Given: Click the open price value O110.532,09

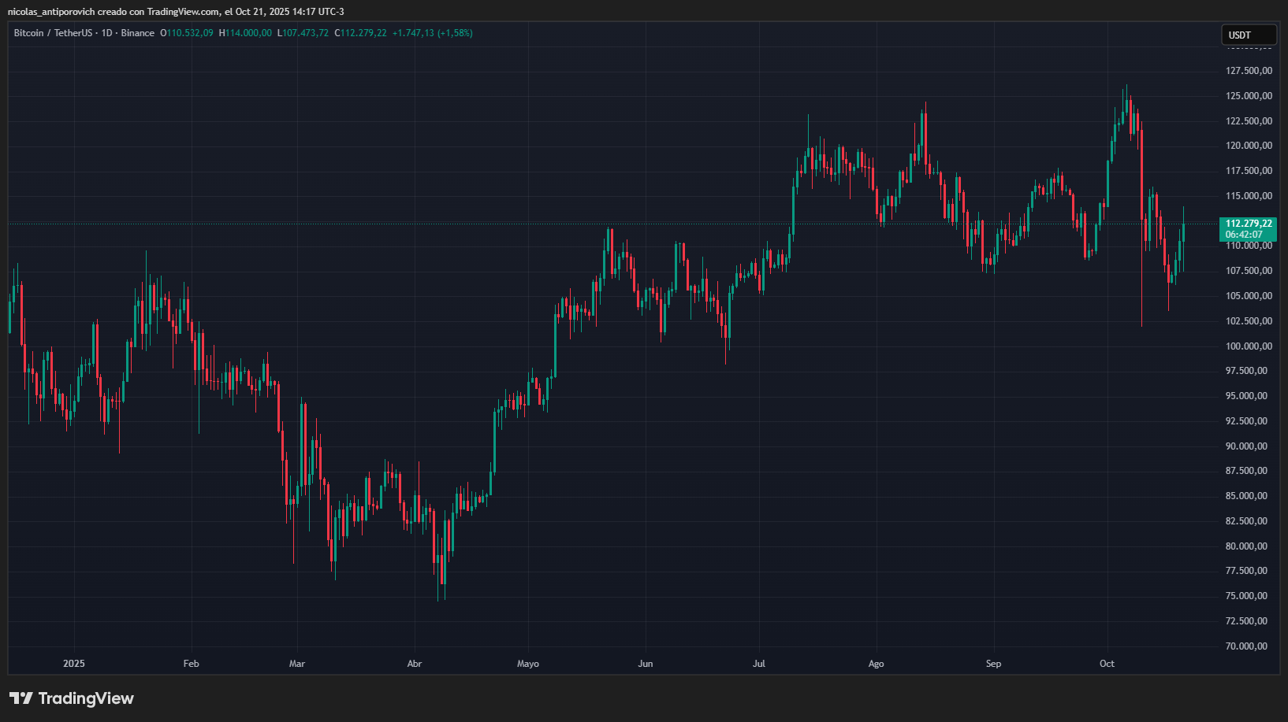Looking at the screenshot, I should (187, 33).
